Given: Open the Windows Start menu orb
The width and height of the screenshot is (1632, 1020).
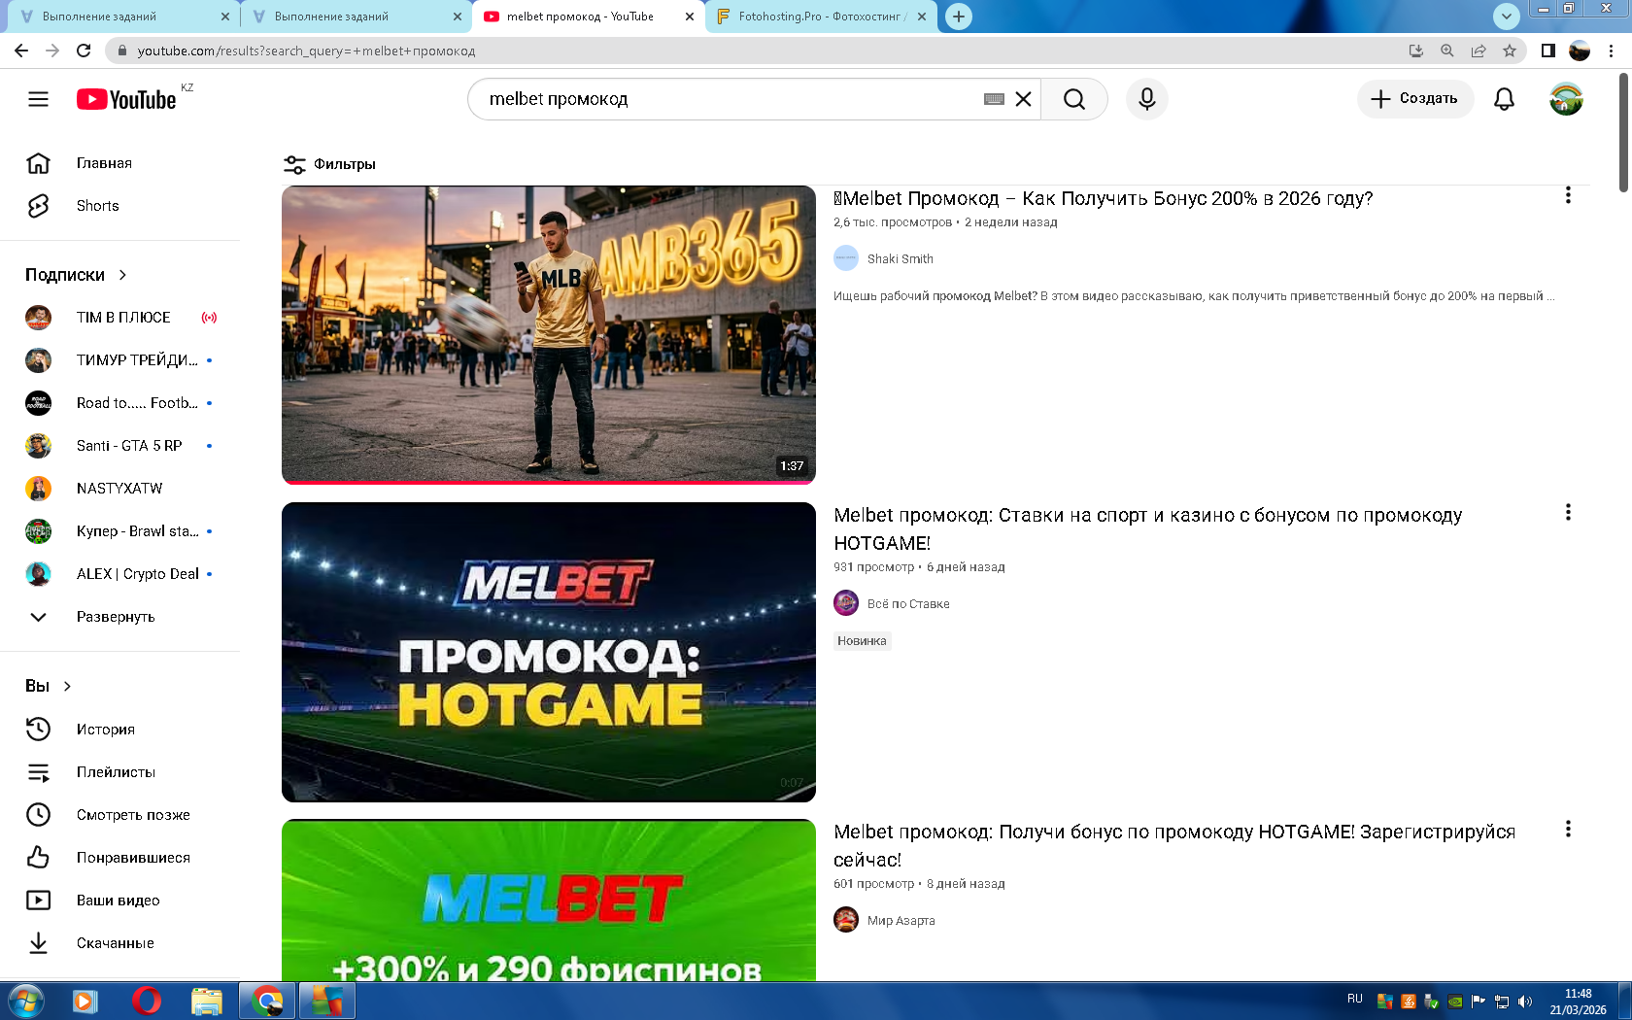Looking at the screenshot, I should click(x=25, y=1001).
